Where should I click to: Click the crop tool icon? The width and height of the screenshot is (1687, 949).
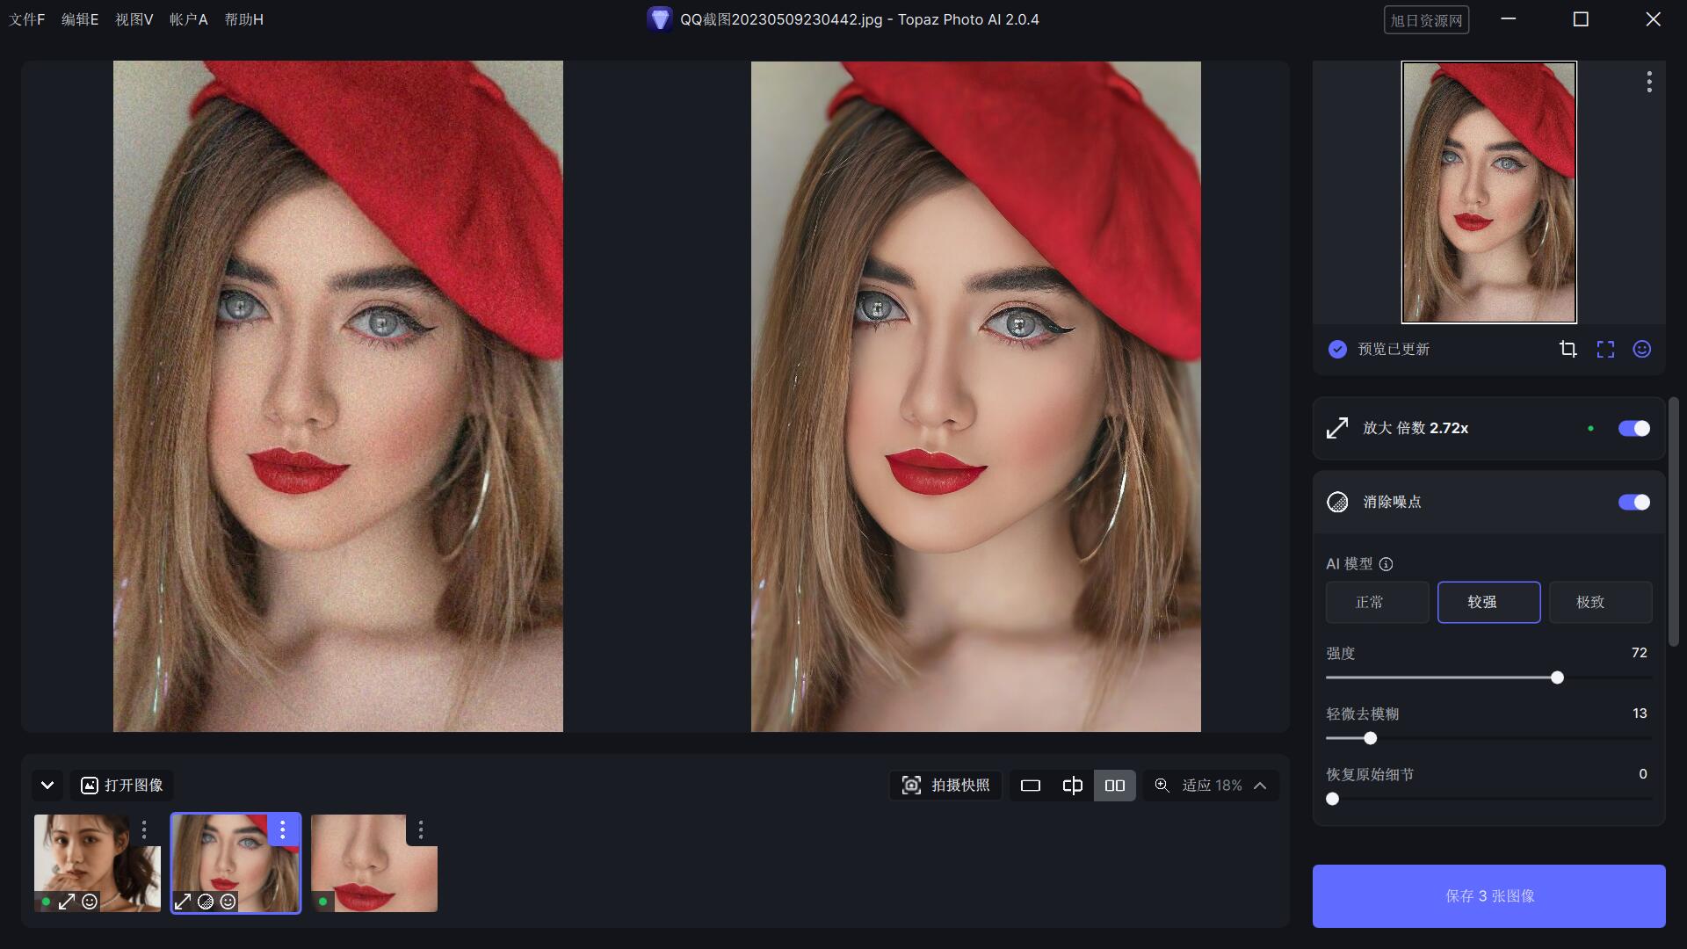[x=1568, y=349]
